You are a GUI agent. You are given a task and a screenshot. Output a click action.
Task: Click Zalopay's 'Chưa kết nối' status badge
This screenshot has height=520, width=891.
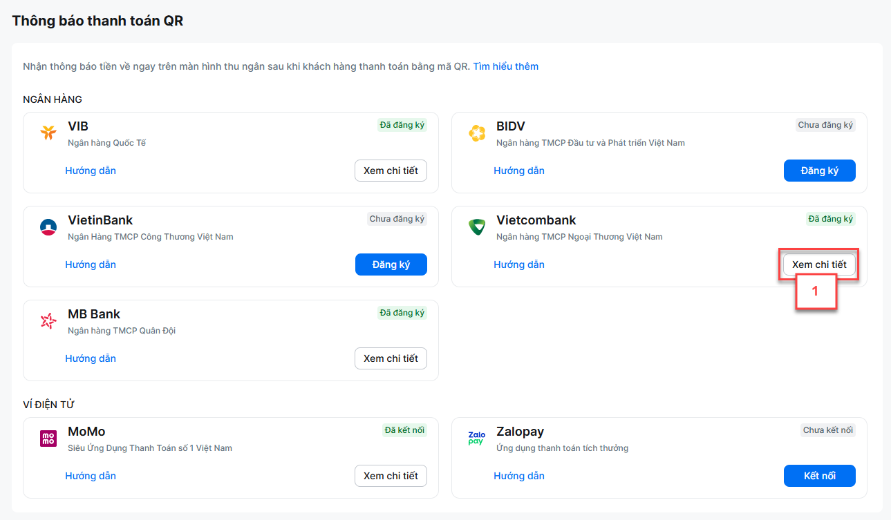coord(828,430)
